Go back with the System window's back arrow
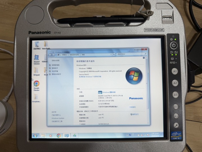202x152 pixels. [50, 55]
